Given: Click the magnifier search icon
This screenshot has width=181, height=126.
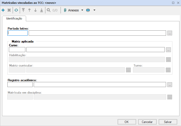Looking at the screenshot, I should (49, 10).
